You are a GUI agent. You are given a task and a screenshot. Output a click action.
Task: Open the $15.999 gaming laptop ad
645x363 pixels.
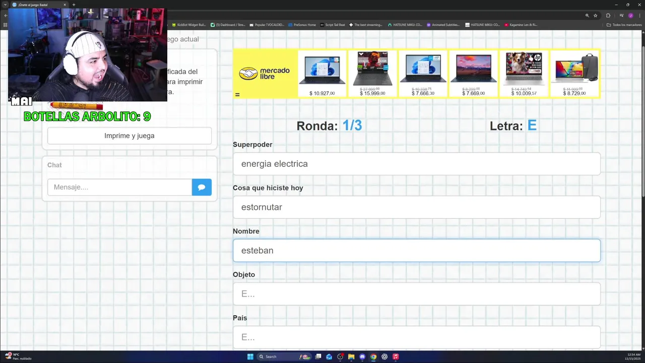[372, 73]
